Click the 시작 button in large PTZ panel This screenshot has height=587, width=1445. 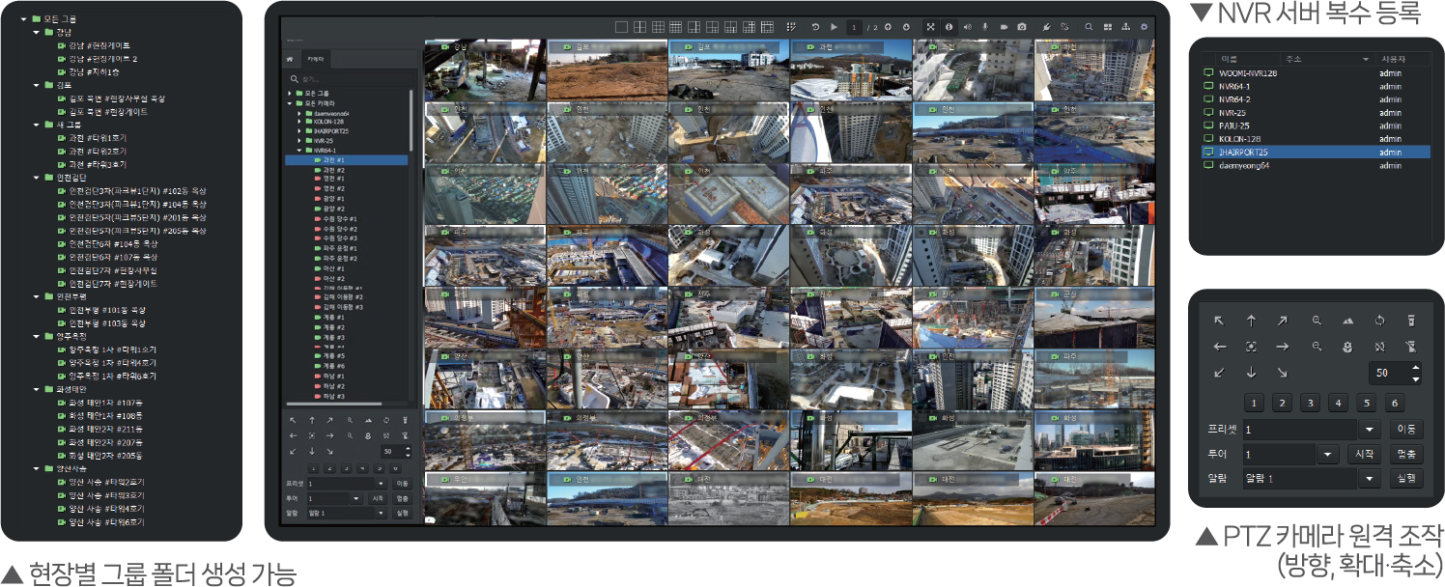pos(1365,454)
